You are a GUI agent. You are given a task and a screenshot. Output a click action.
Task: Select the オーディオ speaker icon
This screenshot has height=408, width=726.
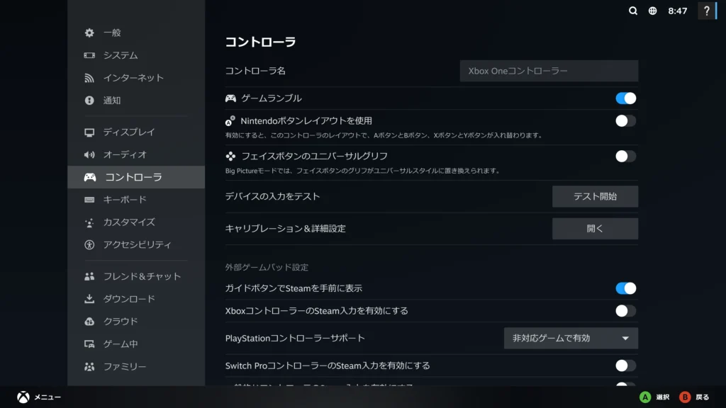(89, 154)
